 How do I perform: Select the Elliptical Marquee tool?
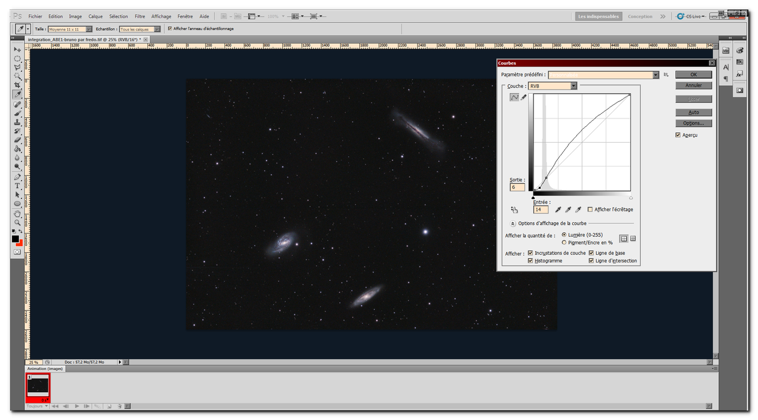pos(17,59)
